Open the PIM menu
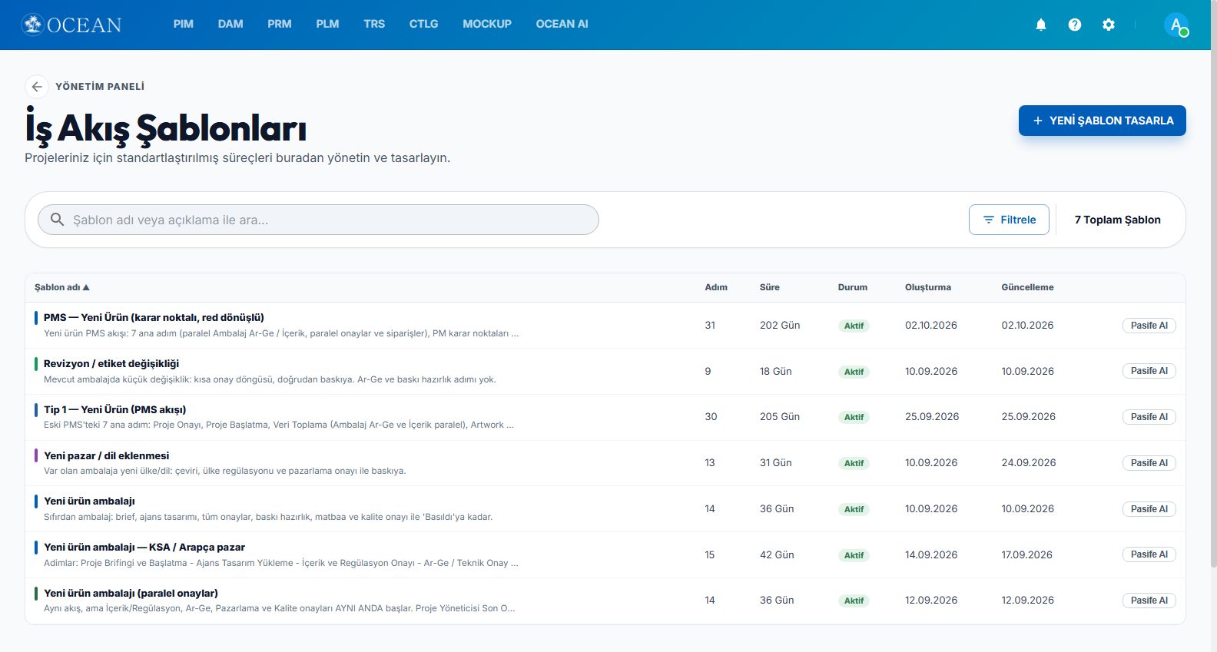Image resolution: width=1217 pixels, height=652 pixels. (x=184, y=24)
